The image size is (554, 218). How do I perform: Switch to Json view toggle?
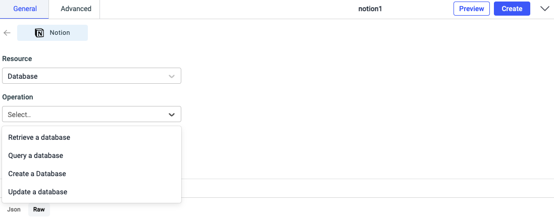[x=14, y=209]
